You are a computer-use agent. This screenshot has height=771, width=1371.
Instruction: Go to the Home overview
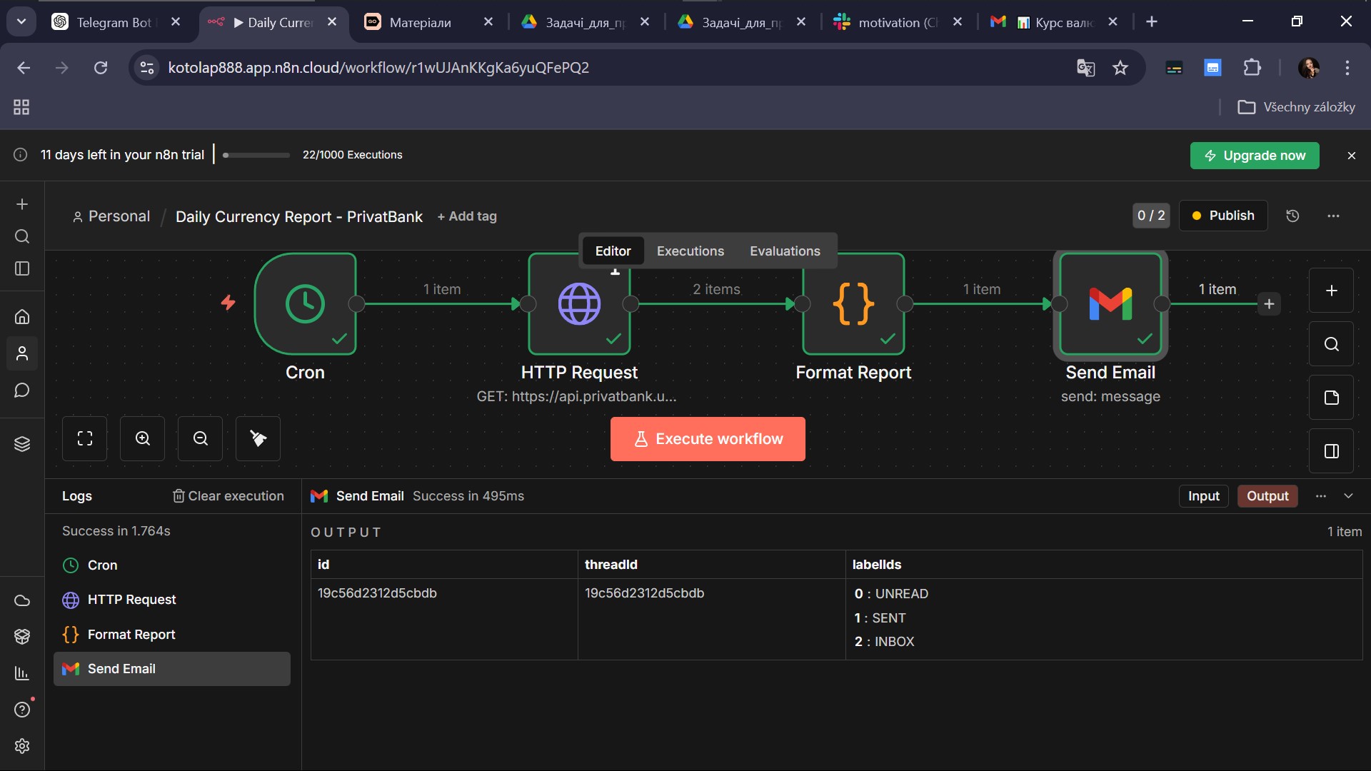coord(22,316)
